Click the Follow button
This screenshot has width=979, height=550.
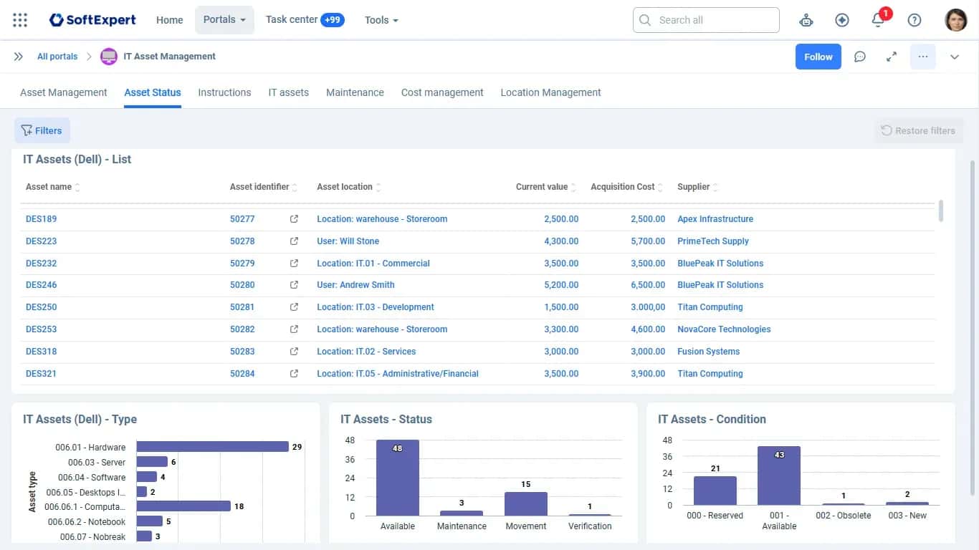point(818,57)
